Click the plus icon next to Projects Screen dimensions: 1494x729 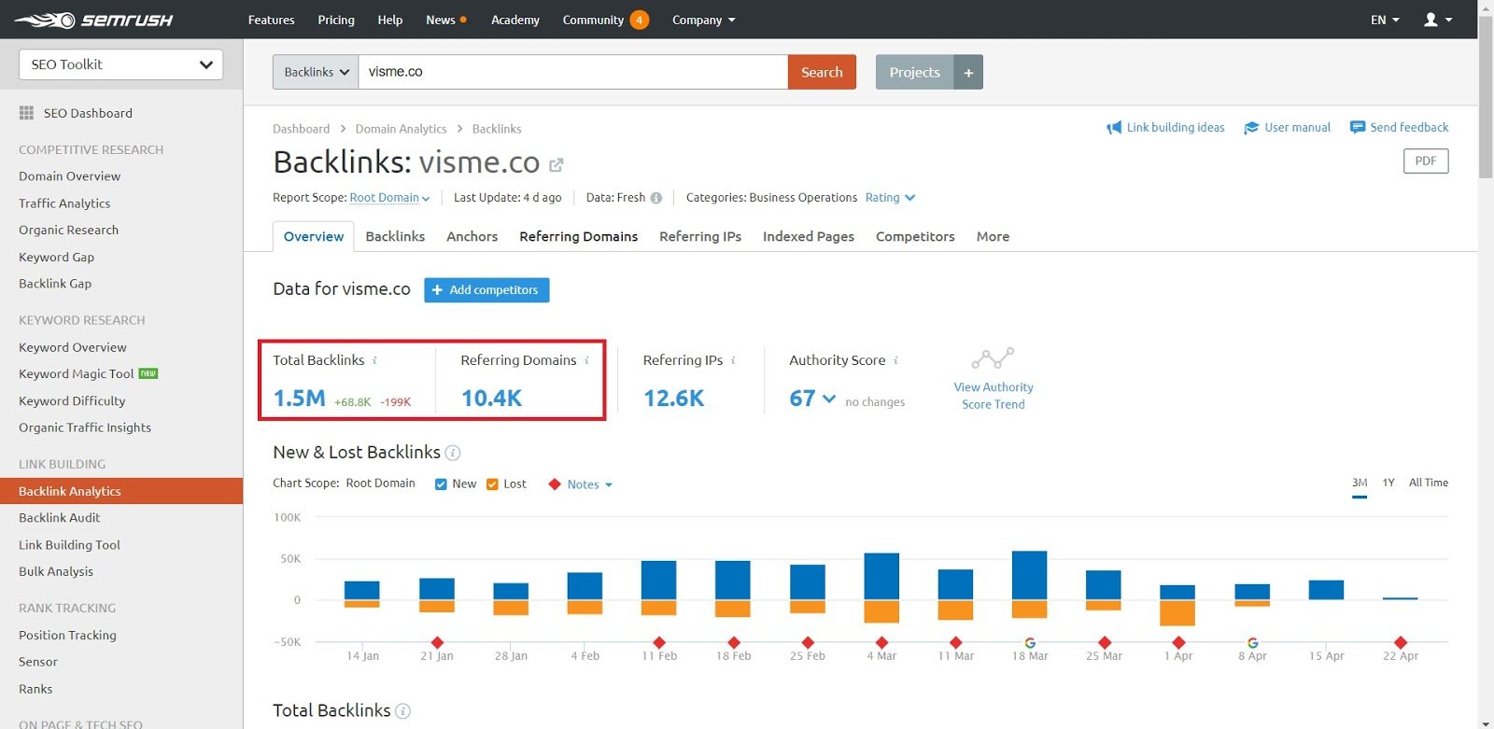[968, 72]
